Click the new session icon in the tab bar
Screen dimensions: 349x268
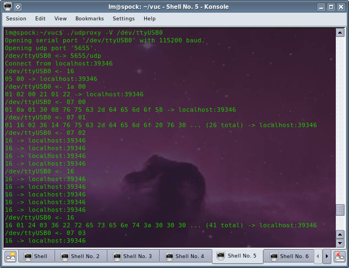10,256
